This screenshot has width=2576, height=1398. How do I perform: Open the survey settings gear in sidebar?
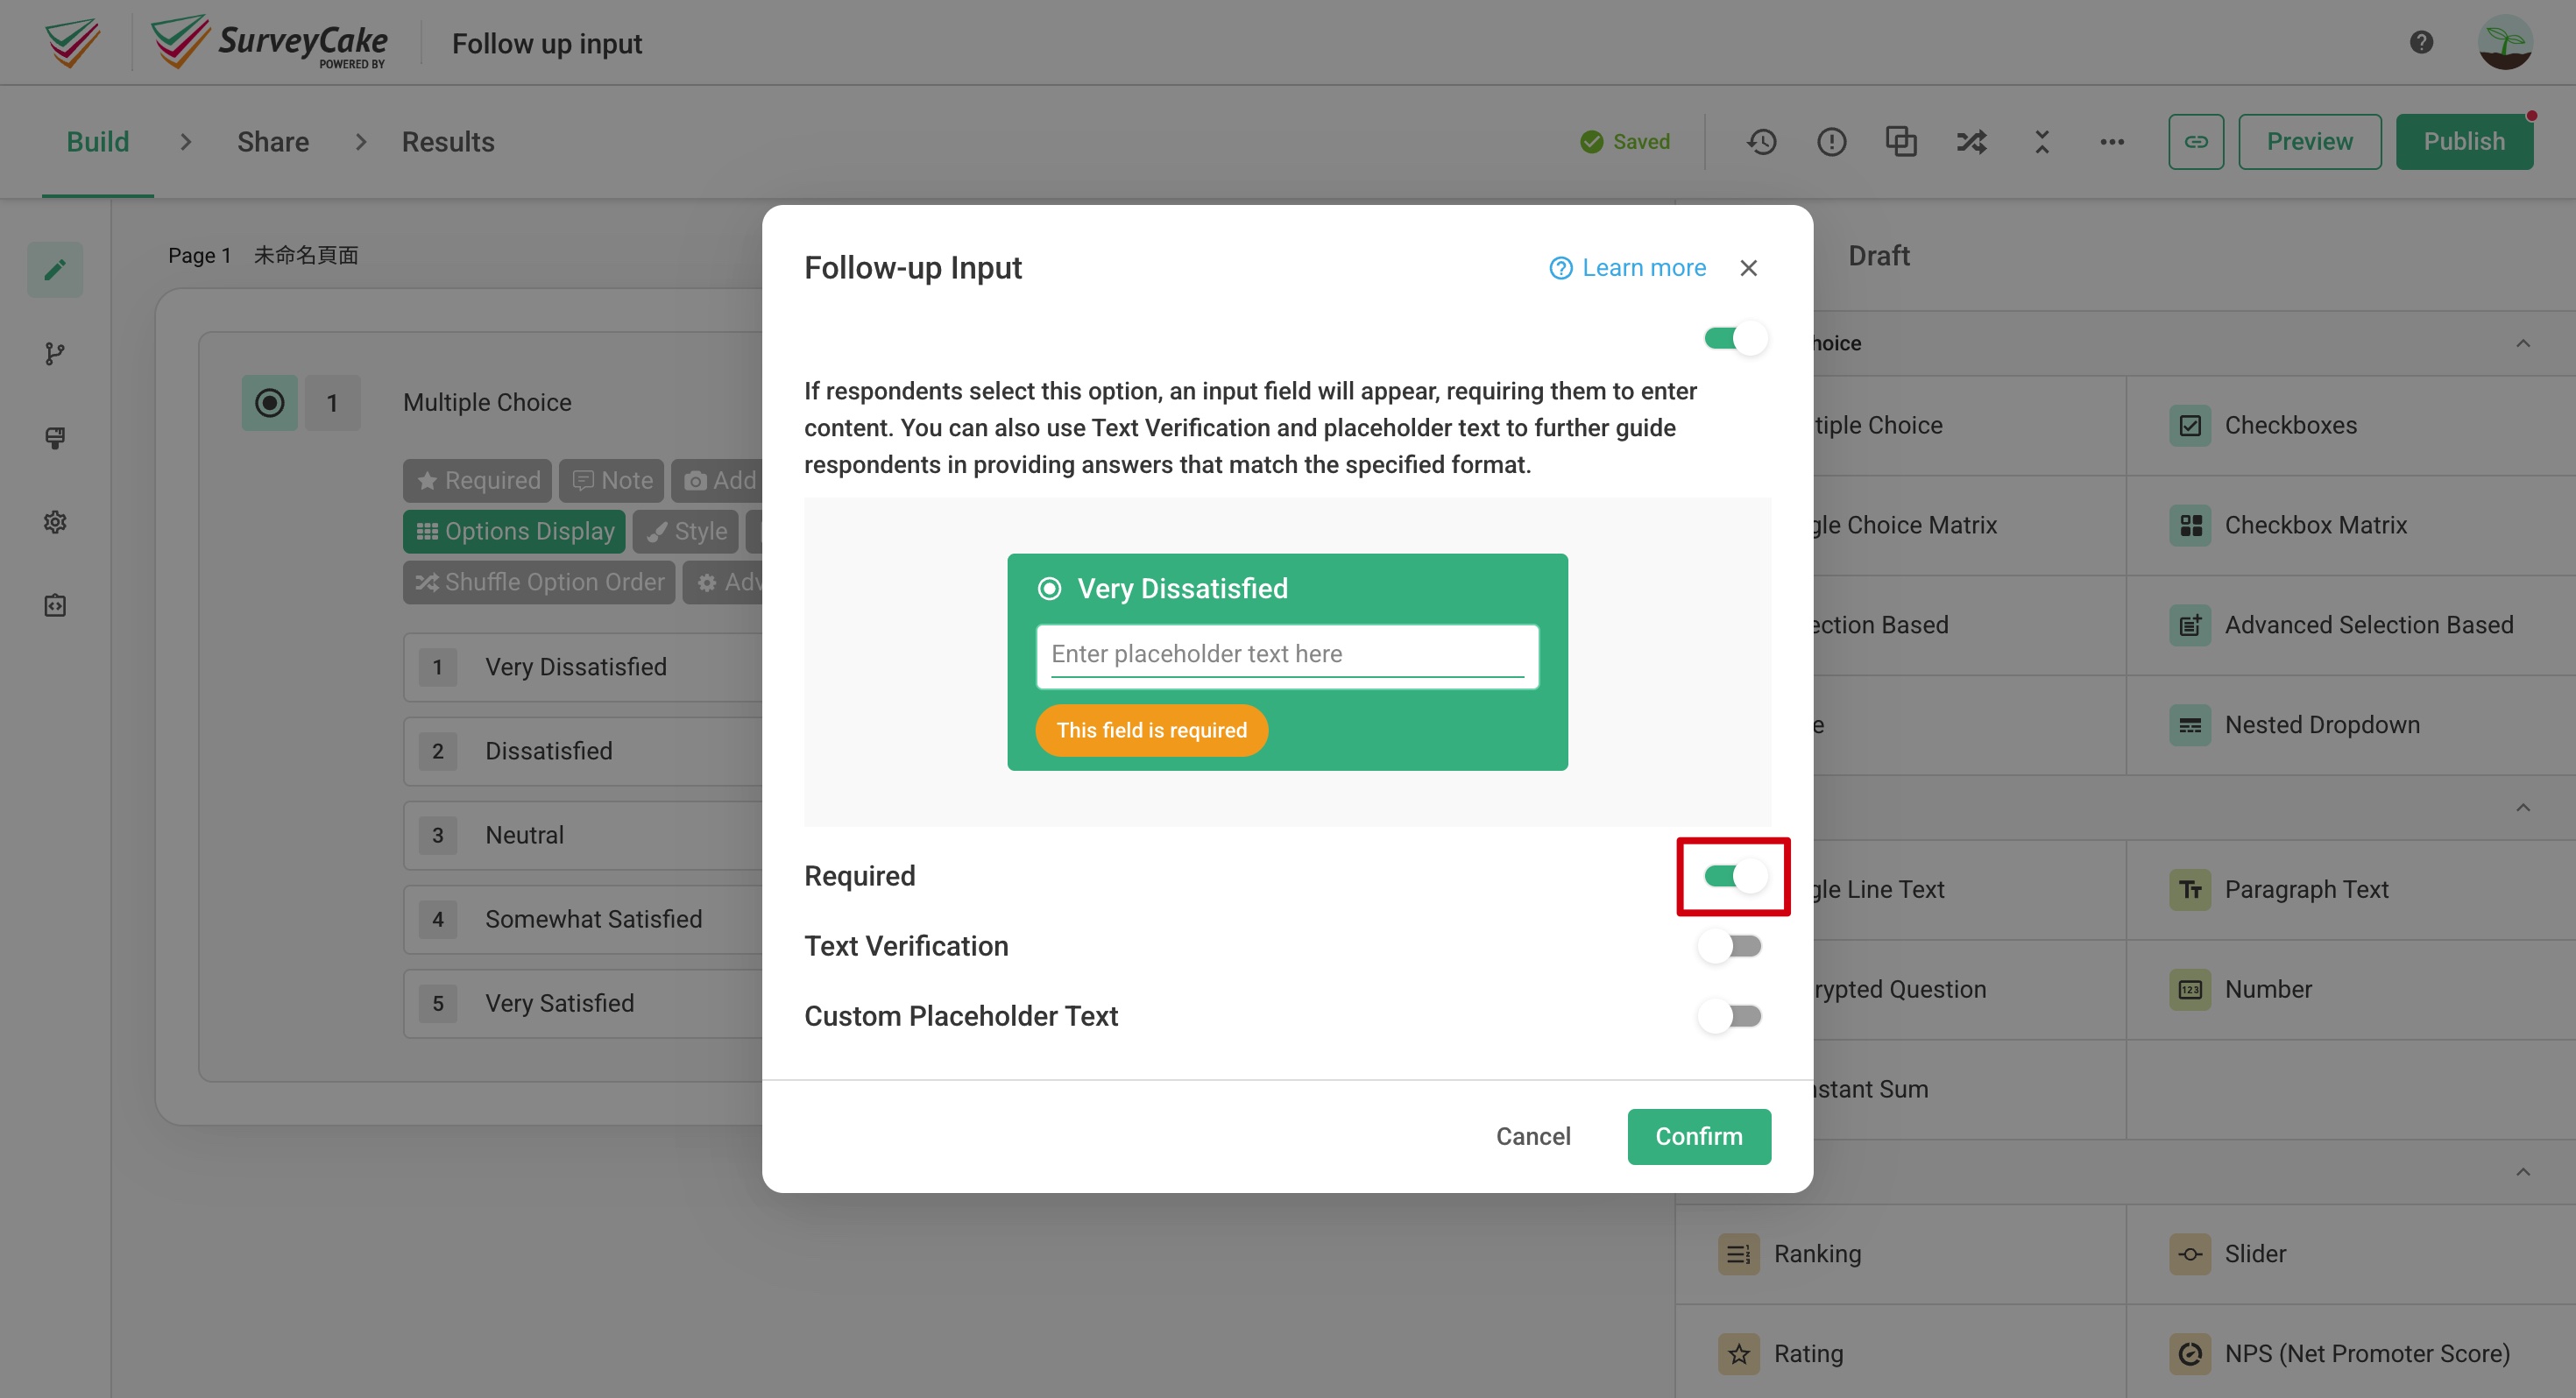tap(55, 521)
